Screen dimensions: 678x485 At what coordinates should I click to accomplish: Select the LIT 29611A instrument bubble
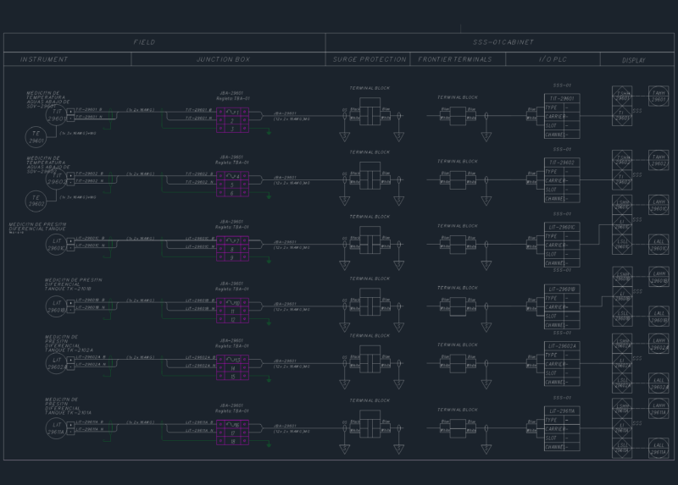coord(57,428)
